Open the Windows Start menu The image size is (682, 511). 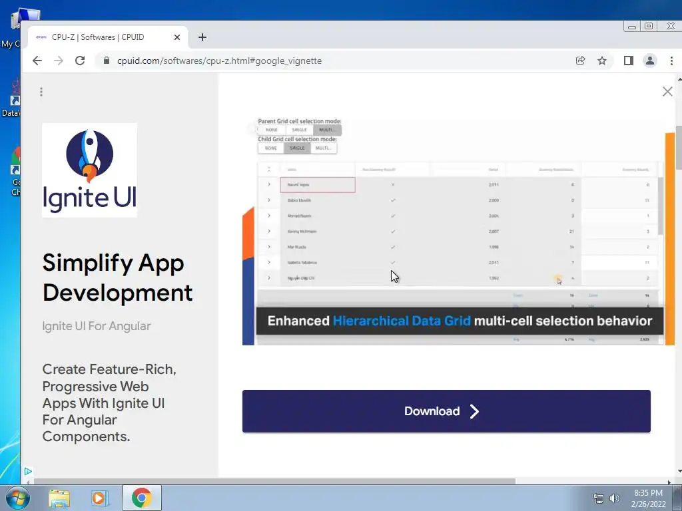pos(17,498)
